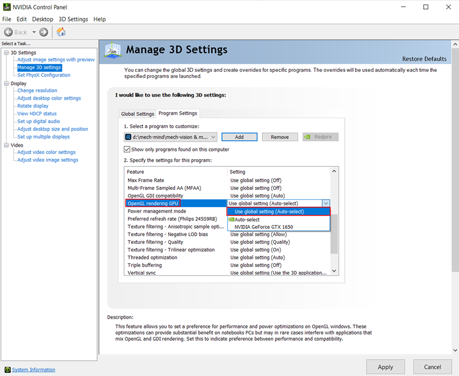
Task: Select the Vertical sync row
Action: [228, 273]
